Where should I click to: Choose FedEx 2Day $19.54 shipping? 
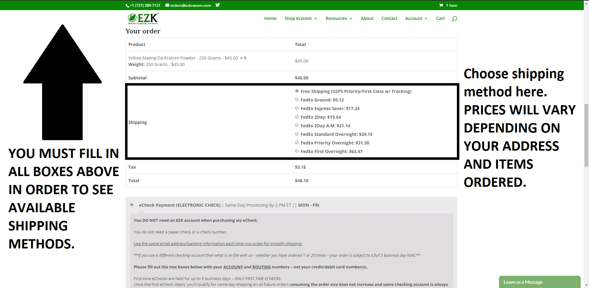click(297, 117)
